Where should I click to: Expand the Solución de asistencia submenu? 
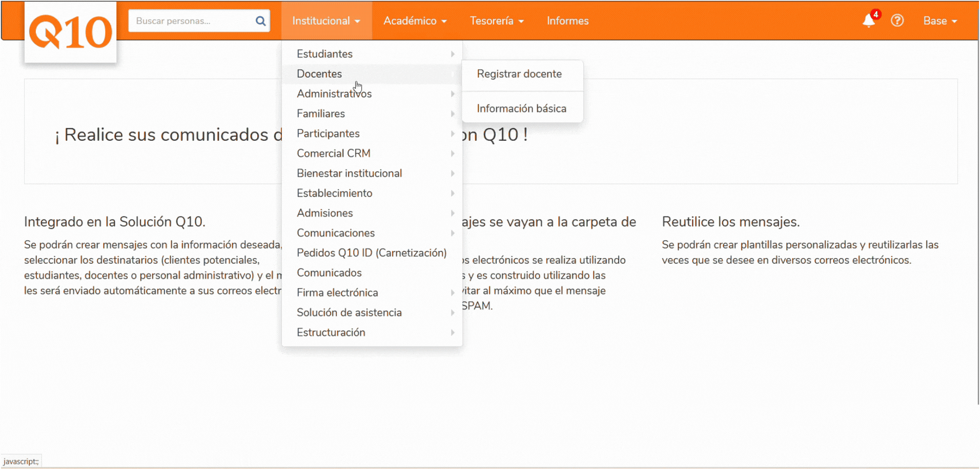372,313
